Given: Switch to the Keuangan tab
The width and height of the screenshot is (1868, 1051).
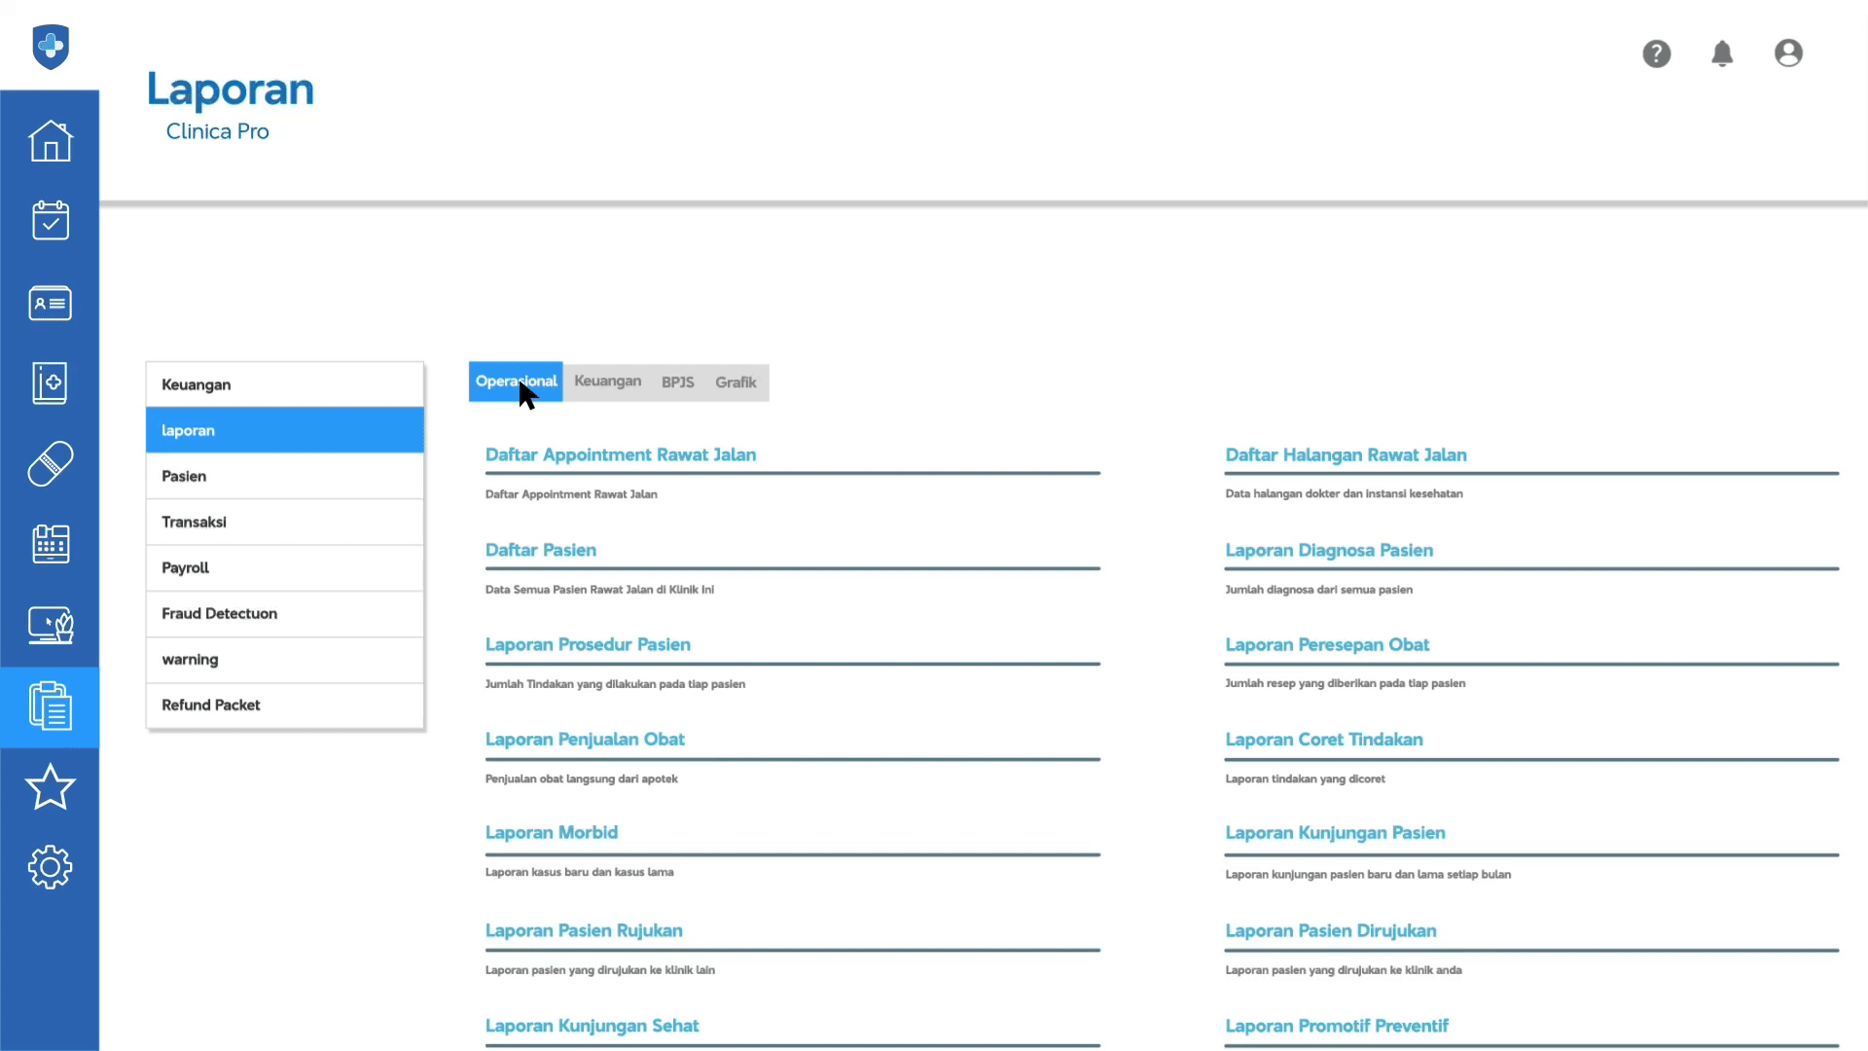Looking at the screenshot, I should 607,381.
